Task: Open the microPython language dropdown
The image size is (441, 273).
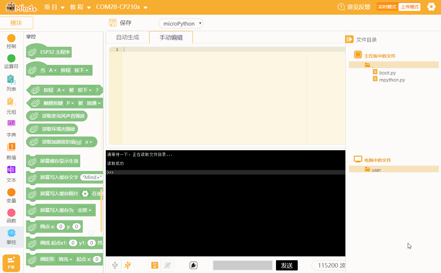Action: [x=181, y=23]
